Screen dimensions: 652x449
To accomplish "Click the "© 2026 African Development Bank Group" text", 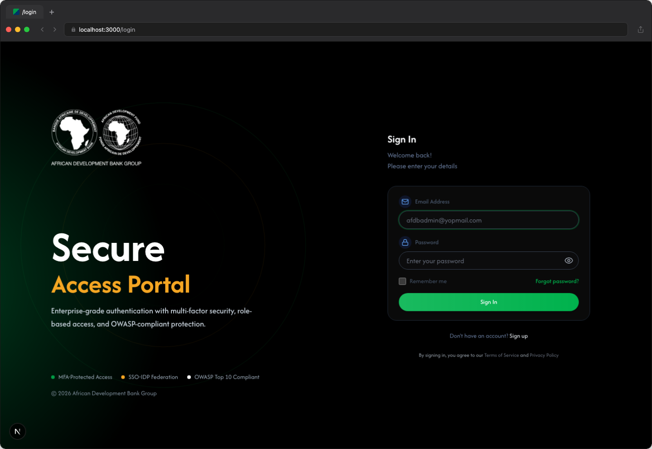I will (104, 393).
